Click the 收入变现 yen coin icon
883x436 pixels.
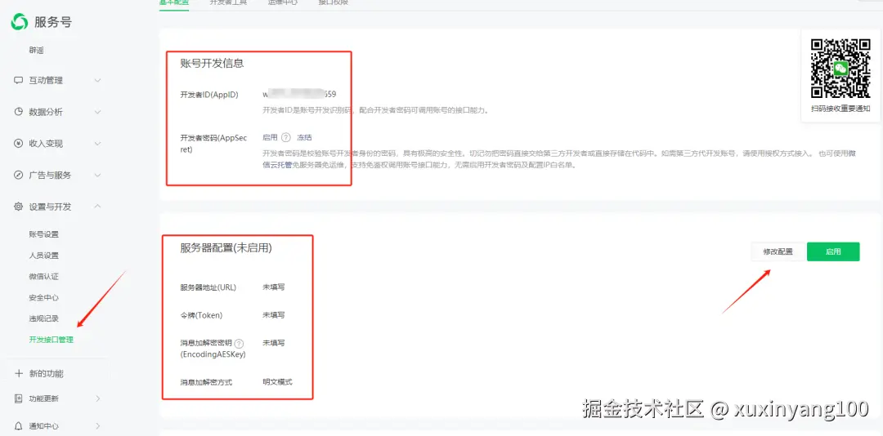(18, 144)
